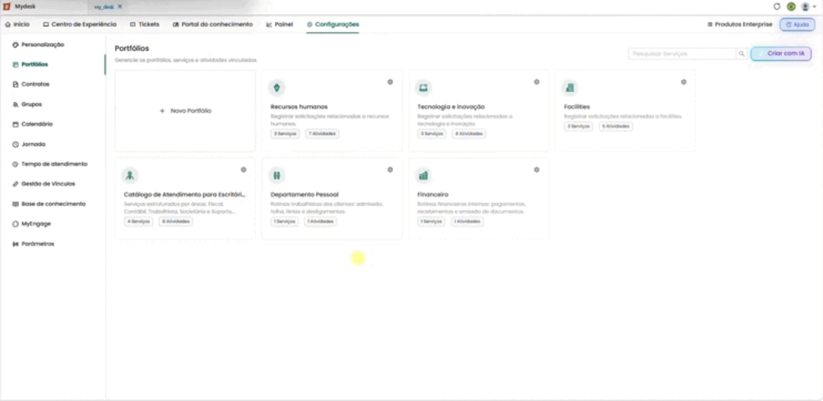Focus the Pesquisar Serviços search field
823x401 pixels.
682,54
